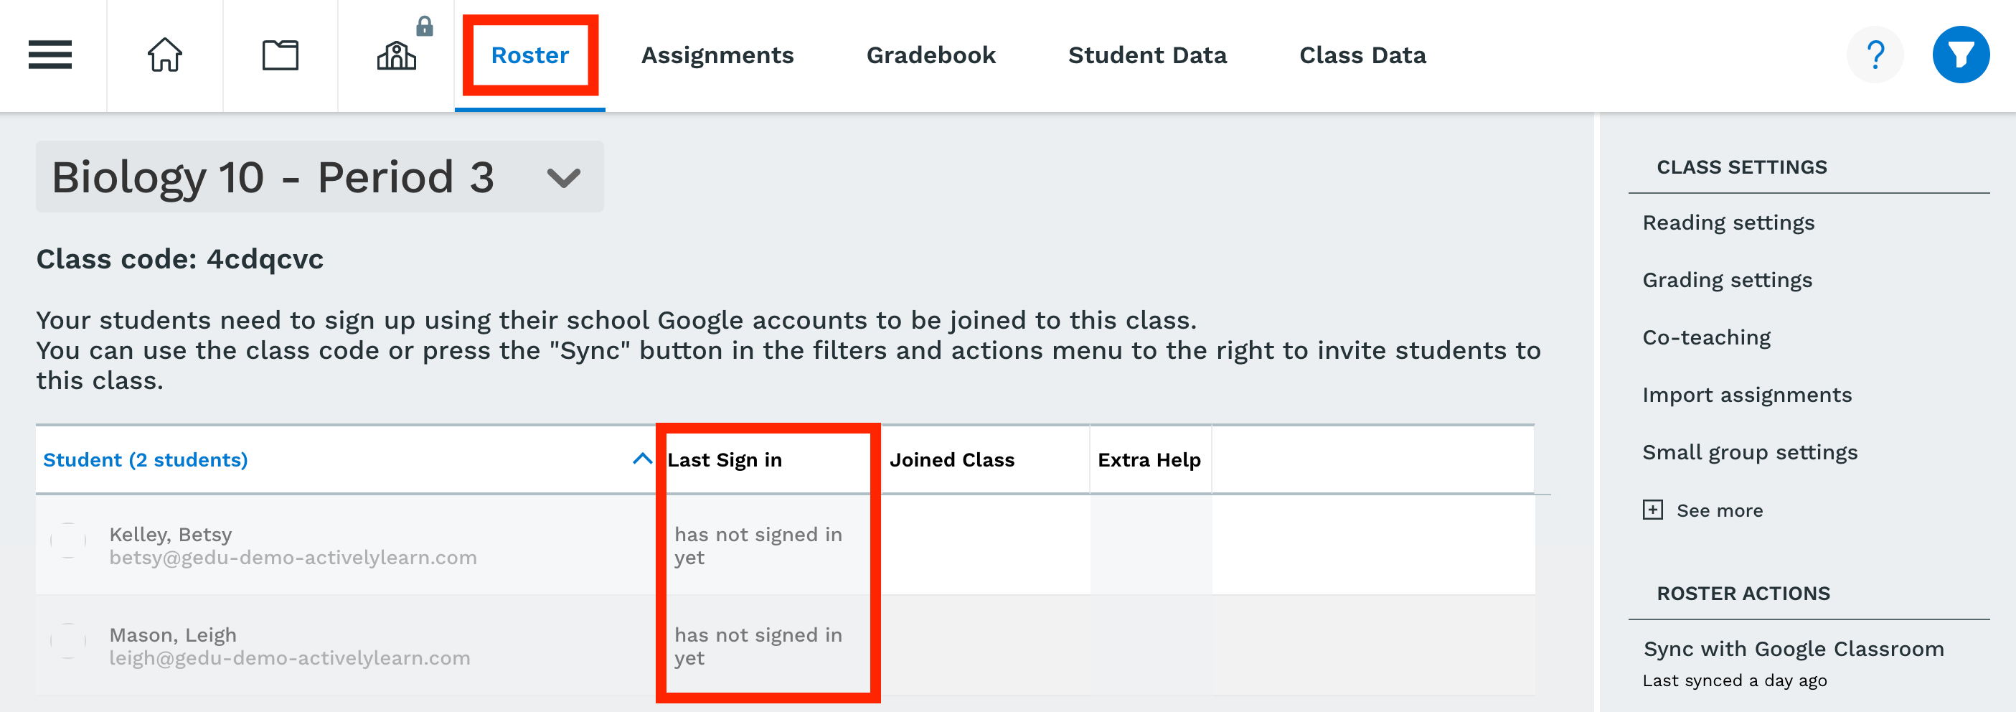Screen dimensions: 2016x712
Task: Go to the home icon
Action: 164,55
